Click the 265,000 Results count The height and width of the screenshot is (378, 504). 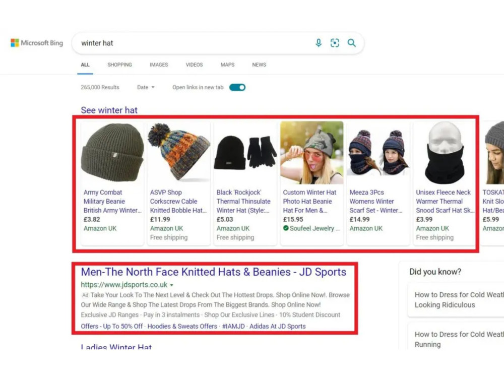pos(100,87)
